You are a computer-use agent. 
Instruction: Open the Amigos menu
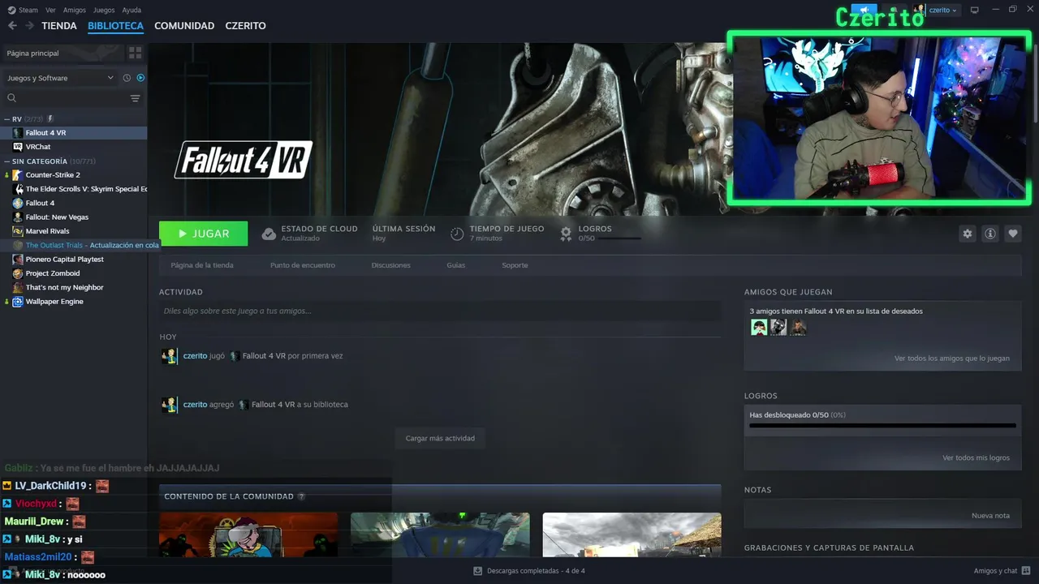(x=74, y=10)
